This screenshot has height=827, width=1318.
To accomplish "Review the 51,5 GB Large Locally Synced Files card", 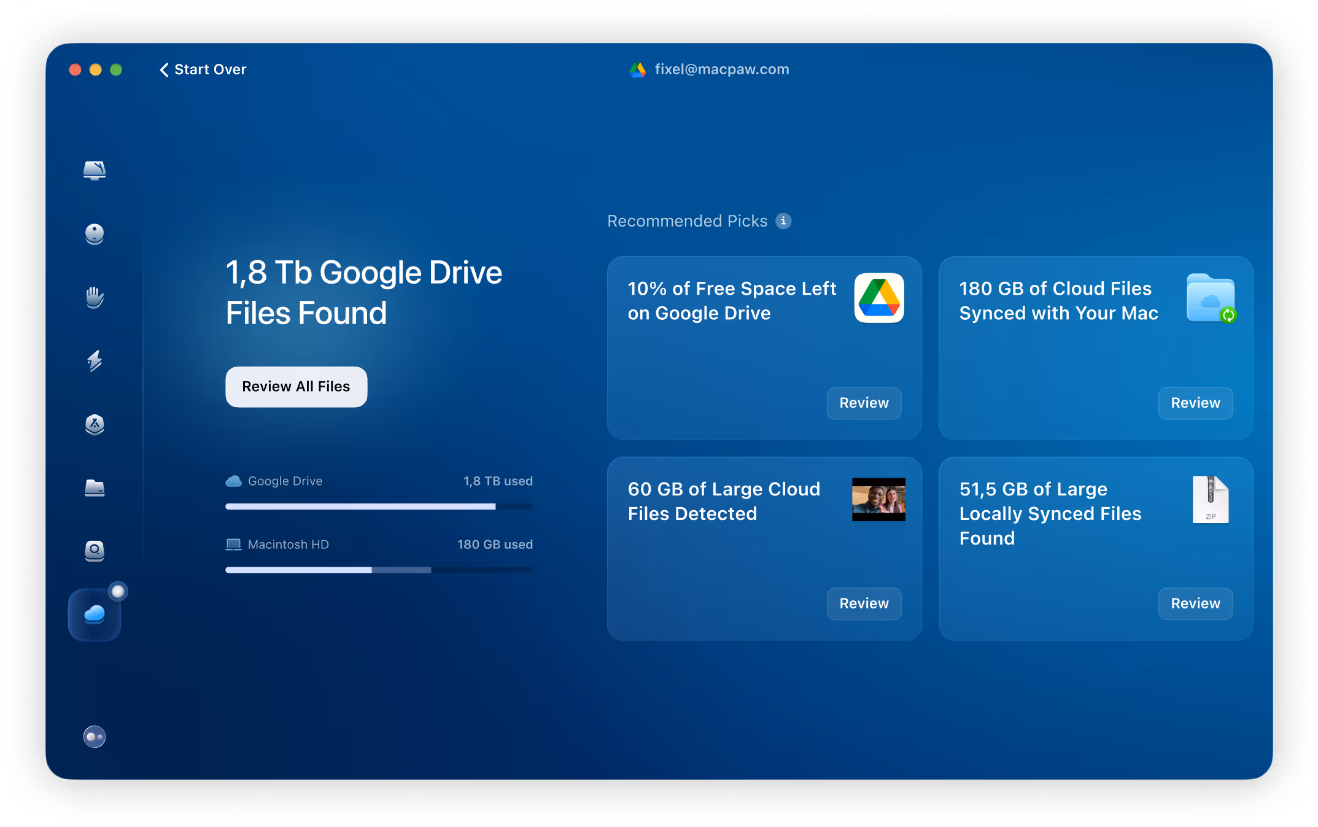I will (1195, 604).
